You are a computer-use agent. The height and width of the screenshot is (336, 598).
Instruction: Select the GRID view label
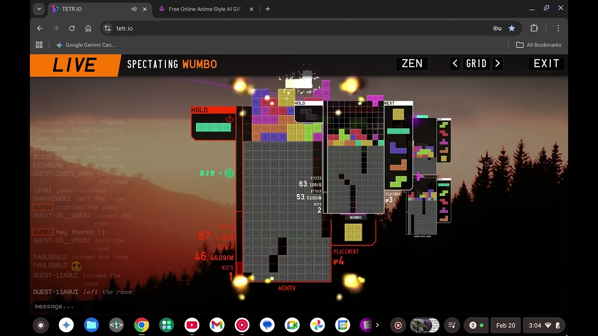coord(476,64)
